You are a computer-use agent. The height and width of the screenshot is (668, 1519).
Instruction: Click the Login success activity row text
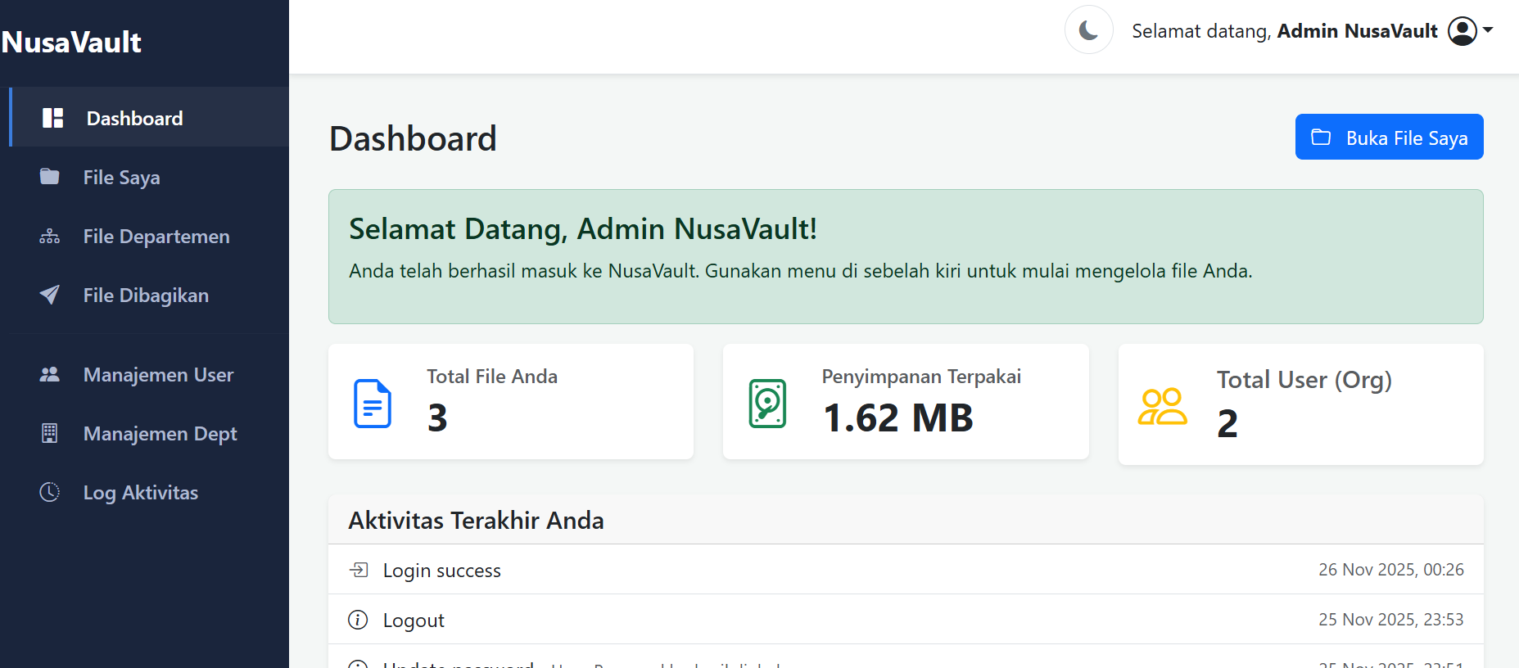click(441, 571)
